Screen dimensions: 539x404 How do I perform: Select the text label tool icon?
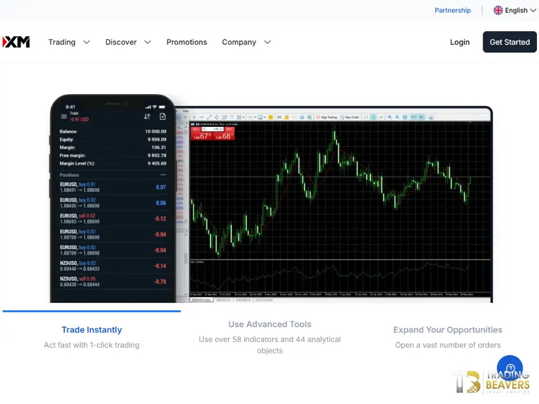(232, 117)
